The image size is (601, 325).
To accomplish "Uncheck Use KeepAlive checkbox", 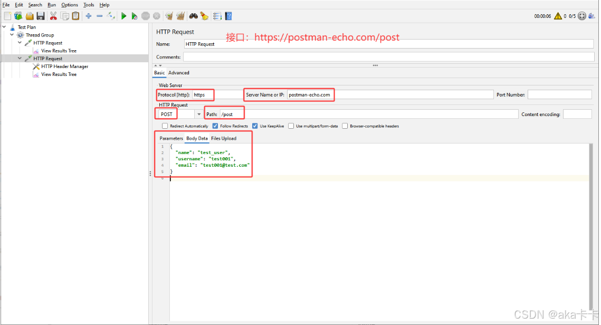I will [255, 126].
